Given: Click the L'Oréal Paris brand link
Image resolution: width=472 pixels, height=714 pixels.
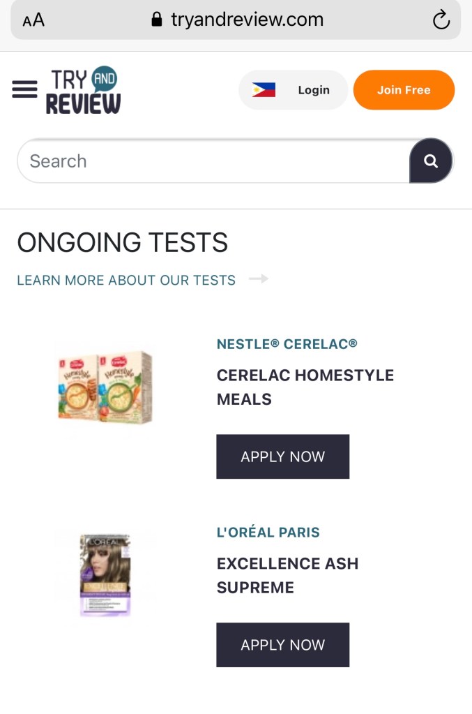Looking at the screenshot, I should 268,533.
